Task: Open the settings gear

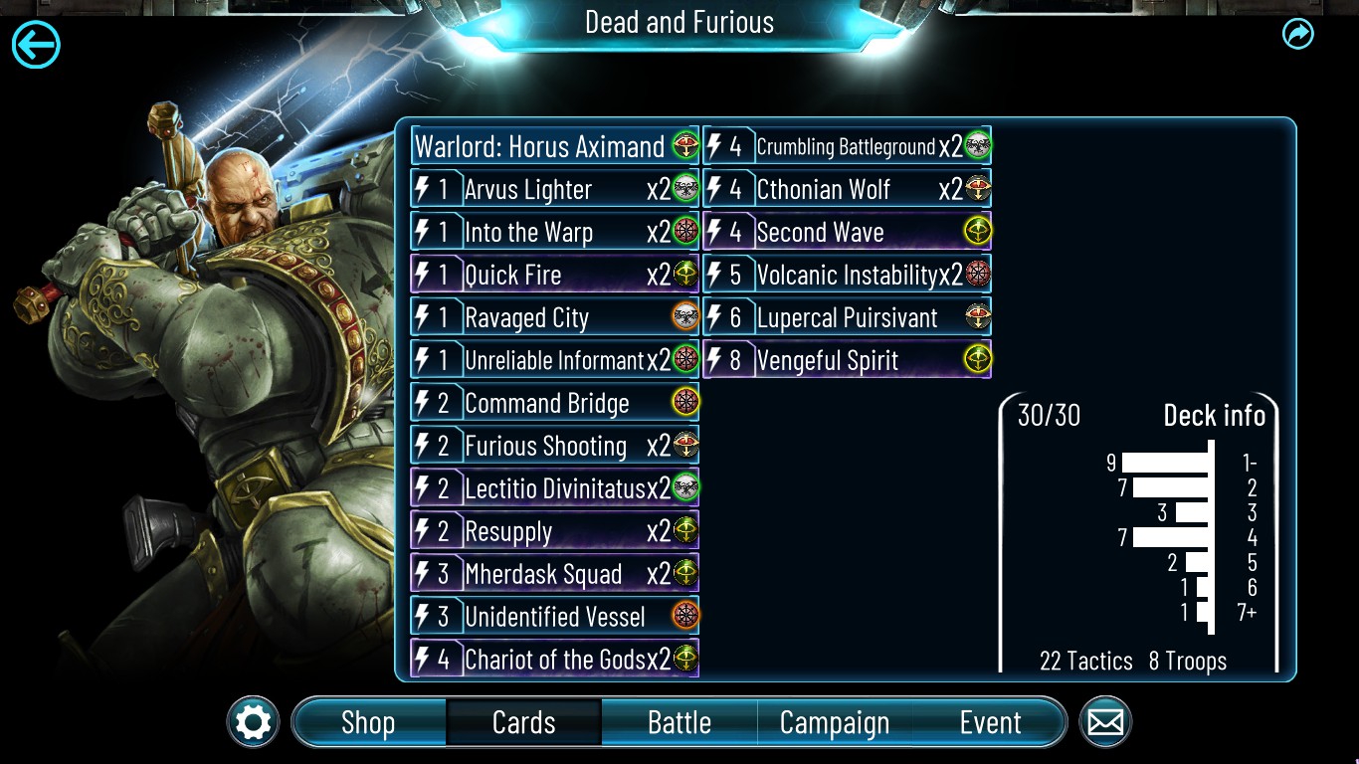Action: pyautogui.click(x=253, y=722)
